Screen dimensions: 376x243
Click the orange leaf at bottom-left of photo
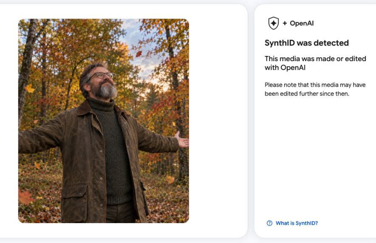(25, 197)
